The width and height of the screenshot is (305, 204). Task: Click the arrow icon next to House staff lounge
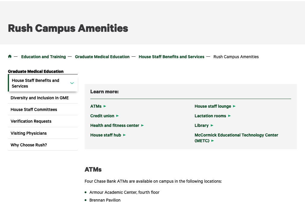tap(234, 106)
